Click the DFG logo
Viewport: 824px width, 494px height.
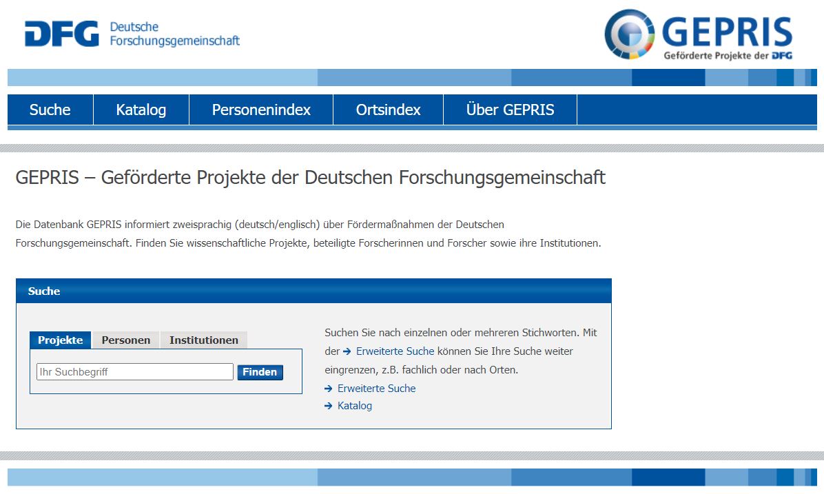tap(61, 34)
